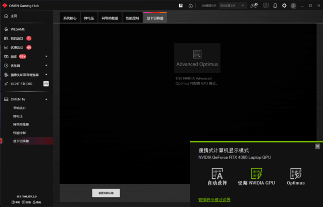Screen dimensions: 323x207
Task: Click the monitor download icon in title bar
Action: click(x=266, y=6)
